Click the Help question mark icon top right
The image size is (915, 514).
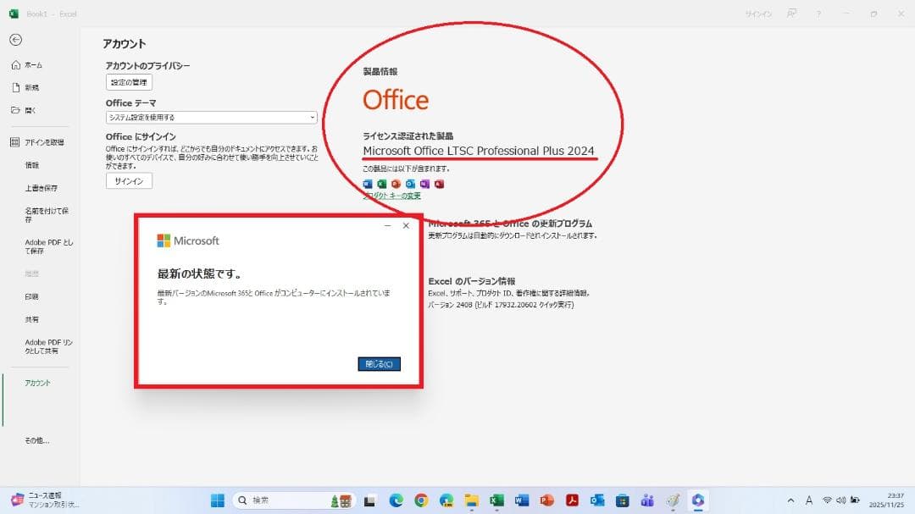[818, 14]
